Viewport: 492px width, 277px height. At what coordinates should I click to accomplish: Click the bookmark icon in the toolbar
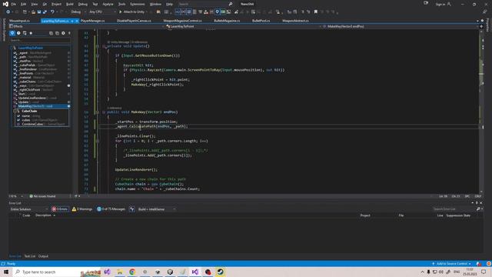tap(316, 12)
